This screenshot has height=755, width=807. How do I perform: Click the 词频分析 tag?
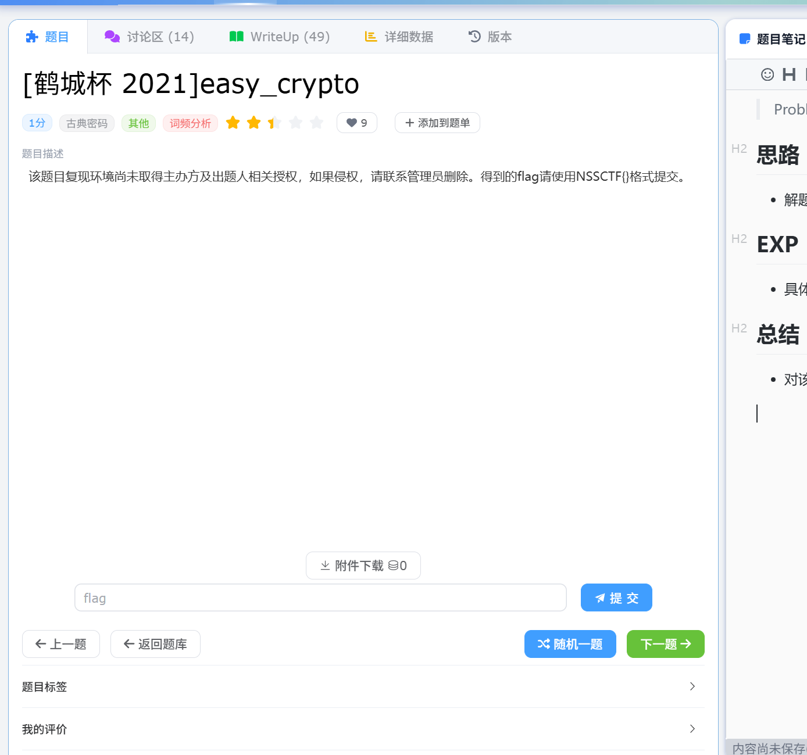click(x=190, y=123)
